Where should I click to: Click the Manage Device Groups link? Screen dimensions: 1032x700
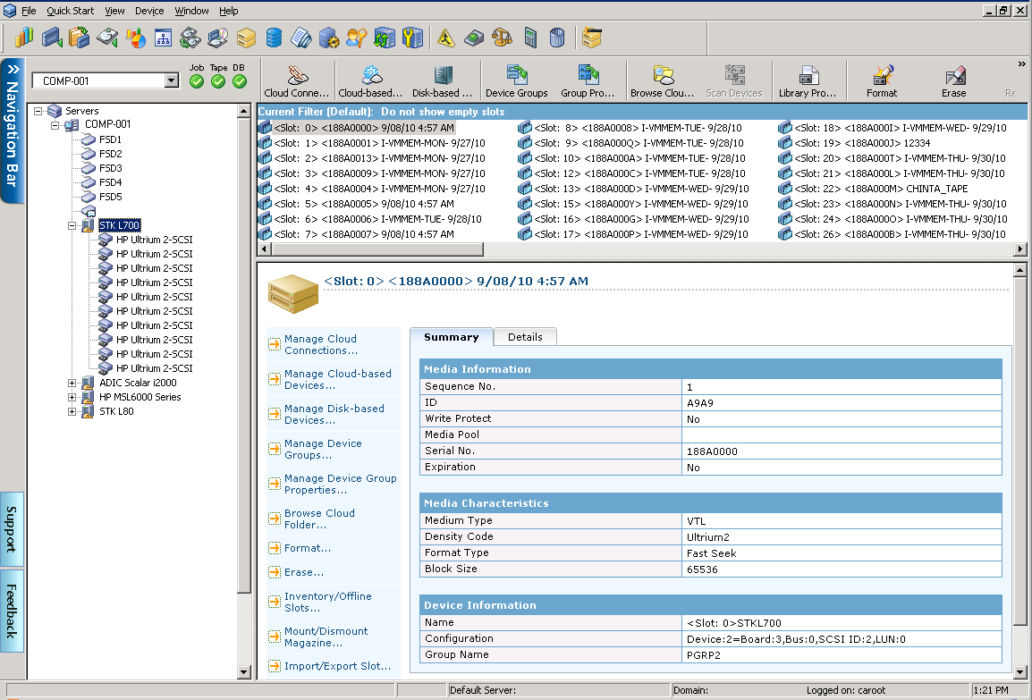click(x=322, y=449)
